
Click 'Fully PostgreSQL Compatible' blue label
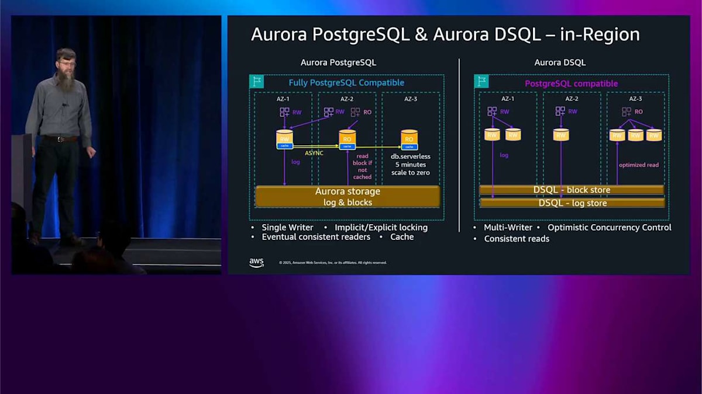(346, 83)
